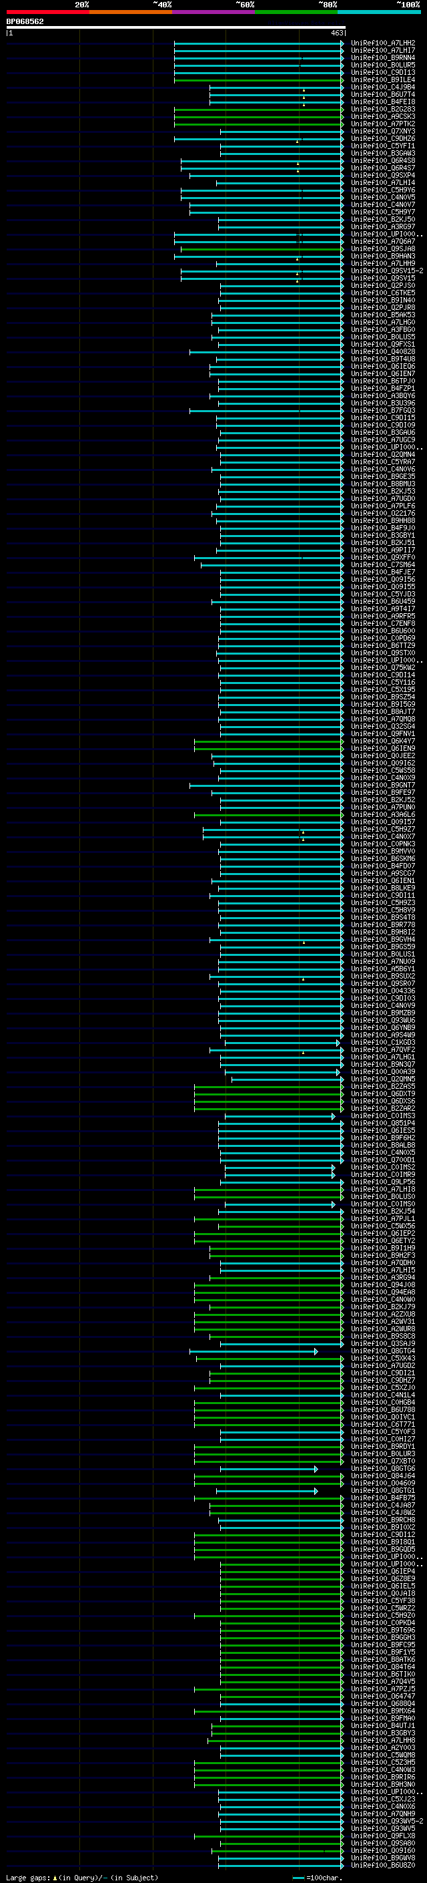Image resolution: width=427 pixels, height=1883 pixels.
Task: Click the UniRef100_Q93WV5-2 label
Action: pos(387,1821)
